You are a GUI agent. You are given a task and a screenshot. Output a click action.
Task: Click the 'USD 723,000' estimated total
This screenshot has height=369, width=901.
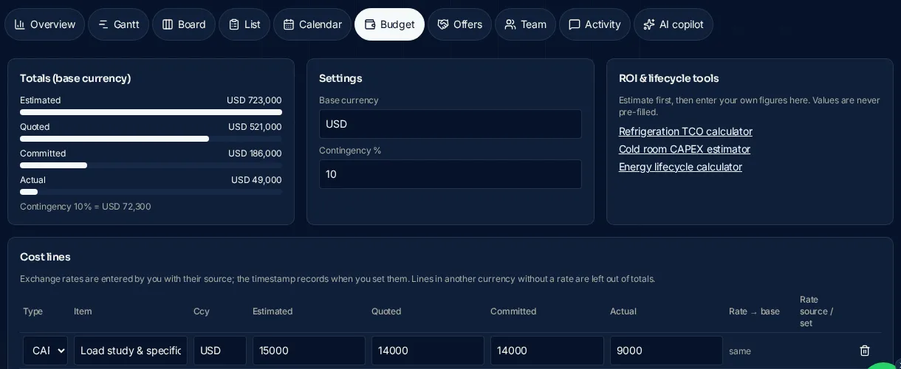click(254, 100)
